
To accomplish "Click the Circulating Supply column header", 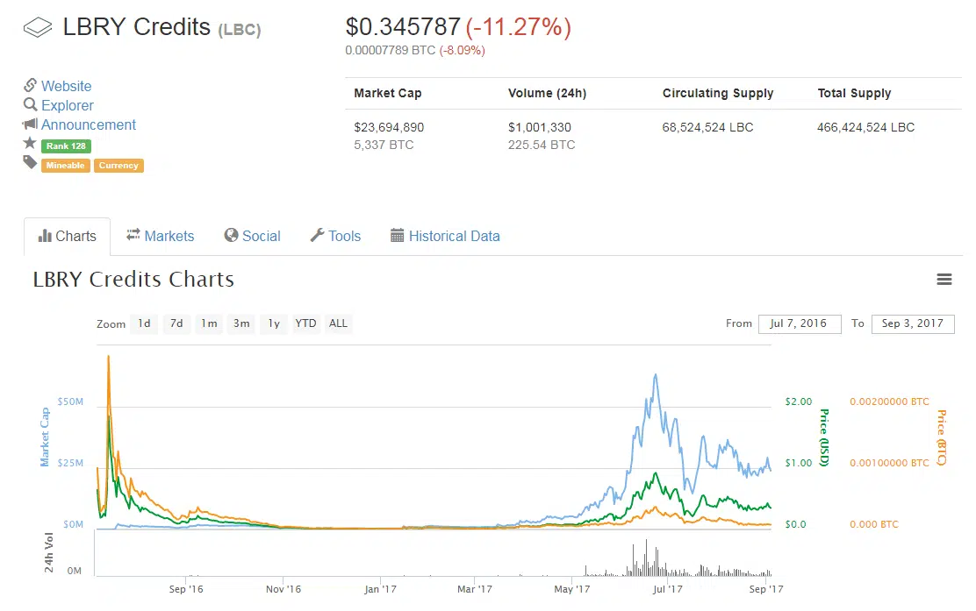I will click(x=718, y=93).
